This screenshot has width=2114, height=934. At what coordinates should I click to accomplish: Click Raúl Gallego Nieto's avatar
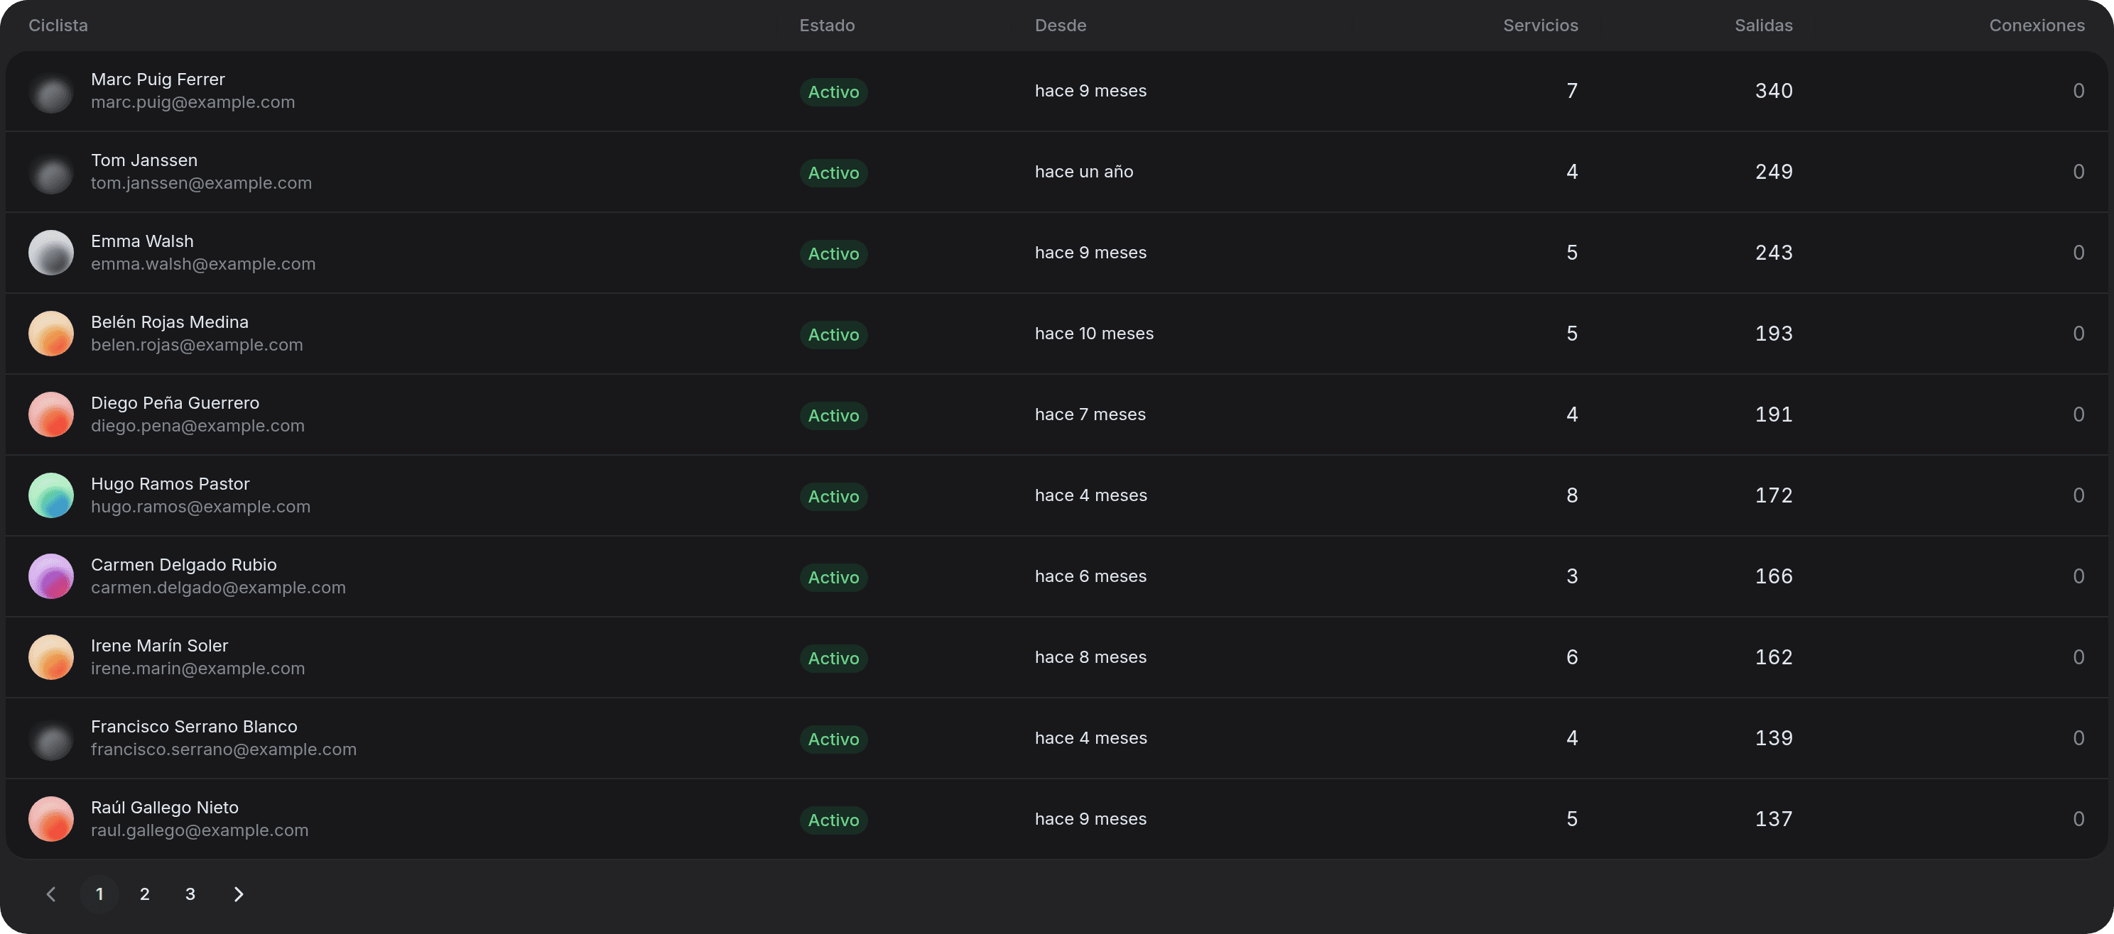[x=51, y=819]
